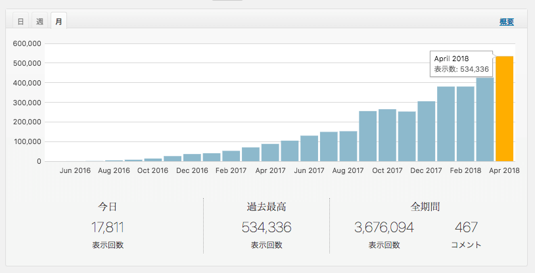
Task: Select the 月 (month) tab
Action: point(58,21)
